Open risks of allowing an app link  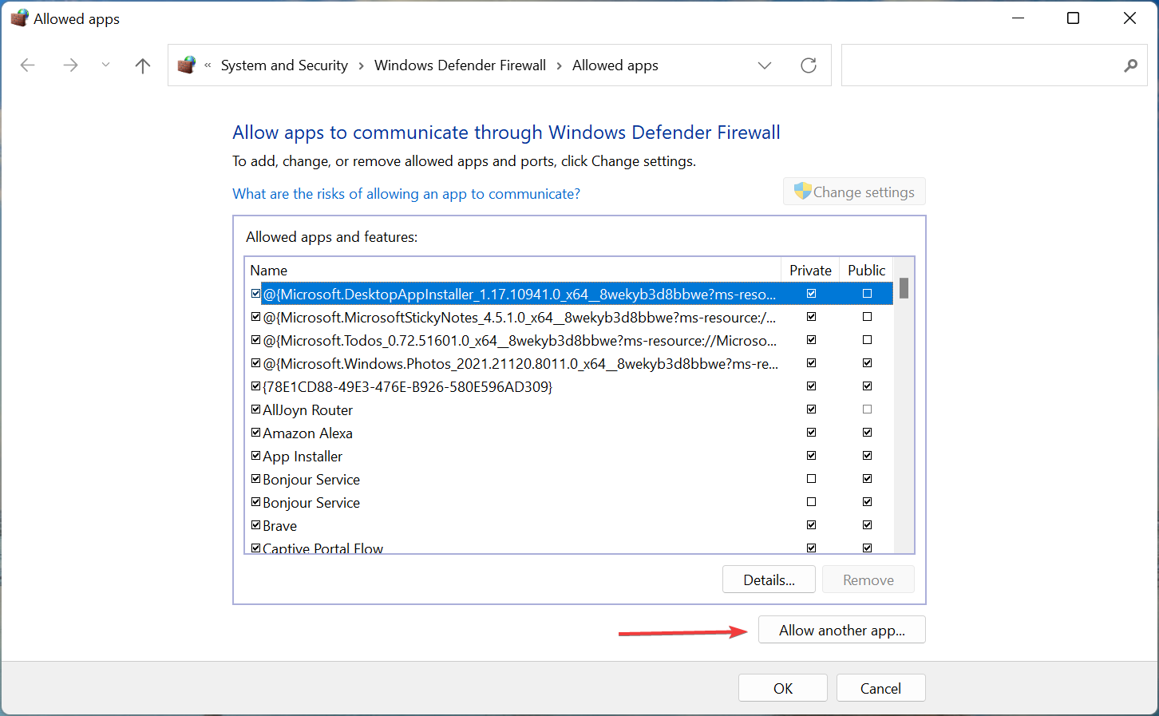[406, 194]
